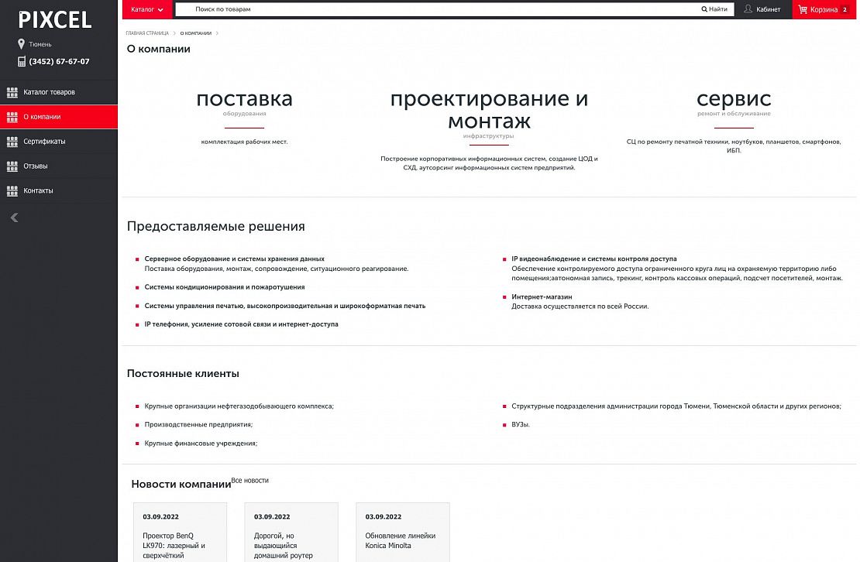Click the shopping cart icon in header
Screen dimensions: 860x562
[802, 9]
